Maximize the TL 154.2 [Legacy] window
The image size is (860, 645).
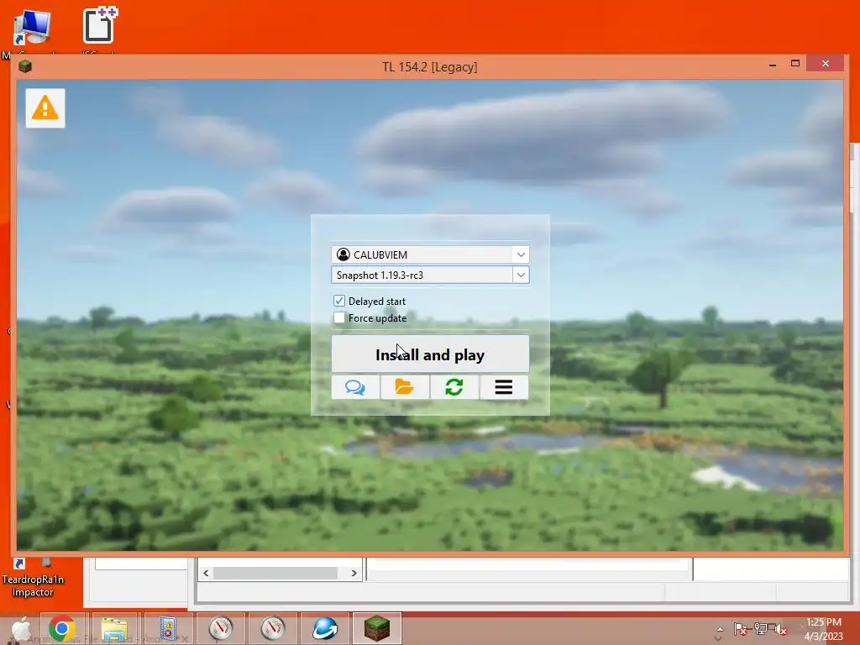click(x=795, y=64)
